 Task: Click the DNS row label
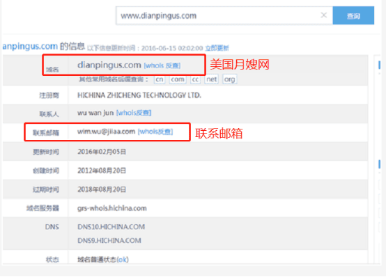click(x=52, y=227)
